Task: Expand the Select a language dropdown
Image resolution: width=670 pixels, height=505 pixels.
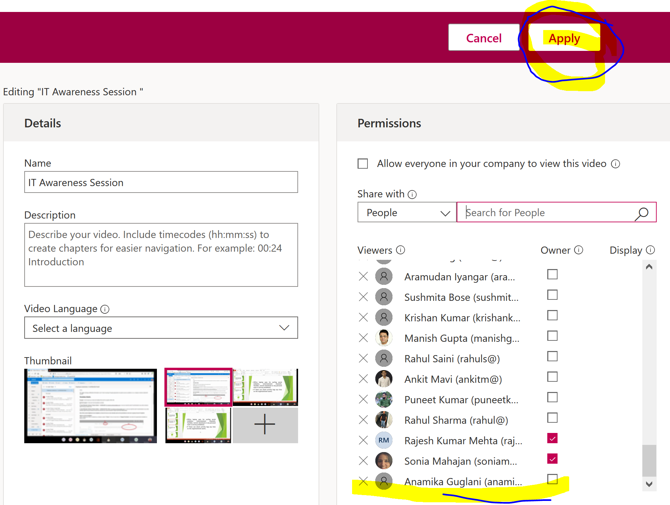Action: (161, 328)
